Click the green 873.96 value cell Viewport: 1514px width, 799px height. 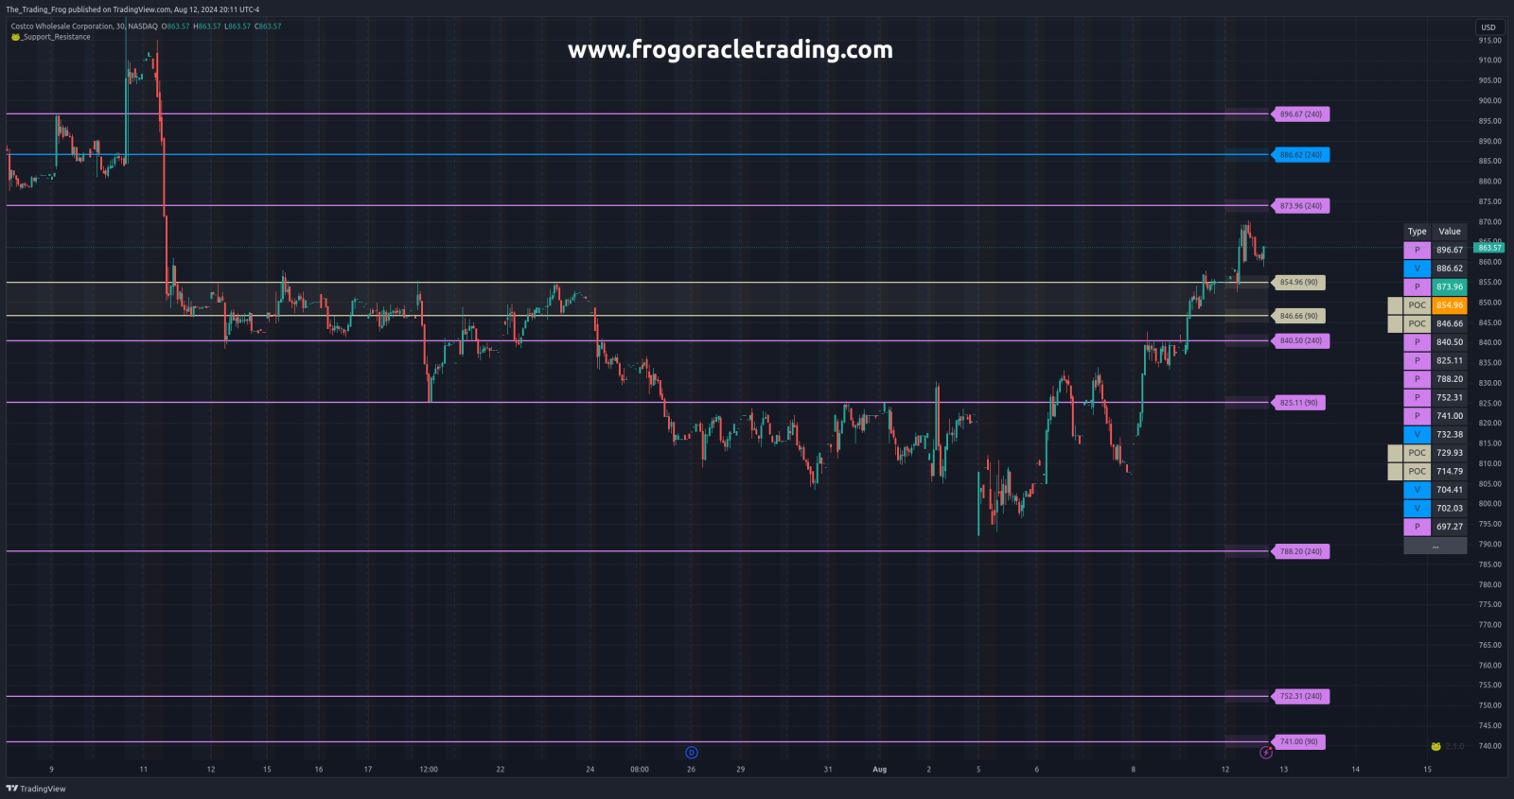(x=1450, y=287)
